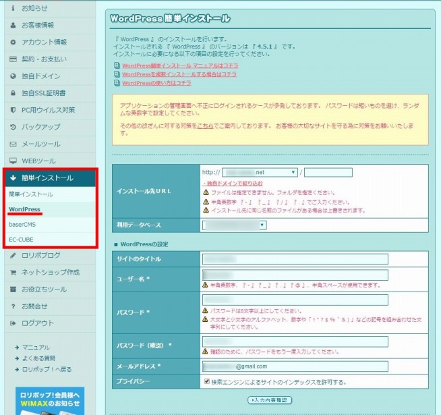Screen dimensions: 441x415
Task: Click the アカウント情報 gear icon
Action: [13, 42]
